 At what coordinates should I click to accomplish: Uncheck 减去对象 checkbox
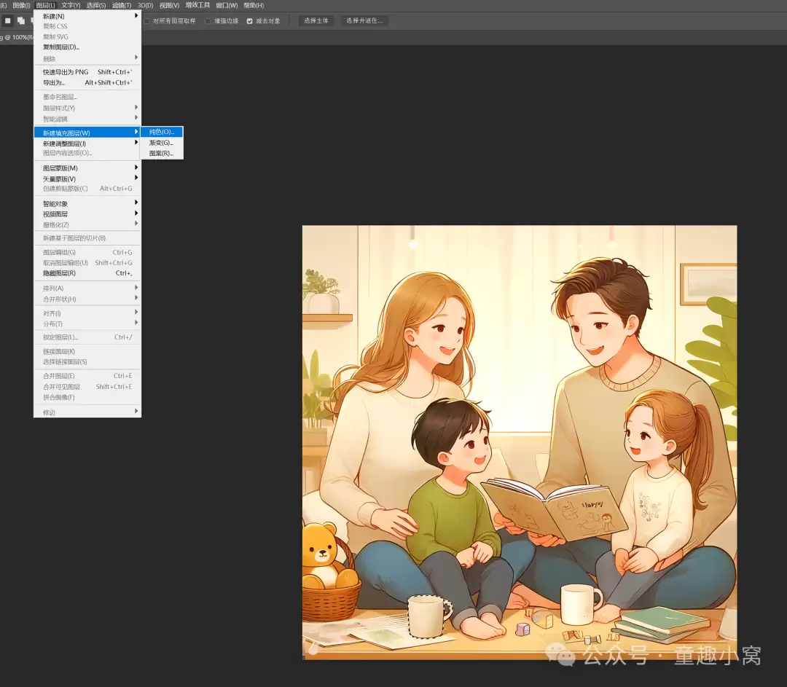(x=249, y=21)
